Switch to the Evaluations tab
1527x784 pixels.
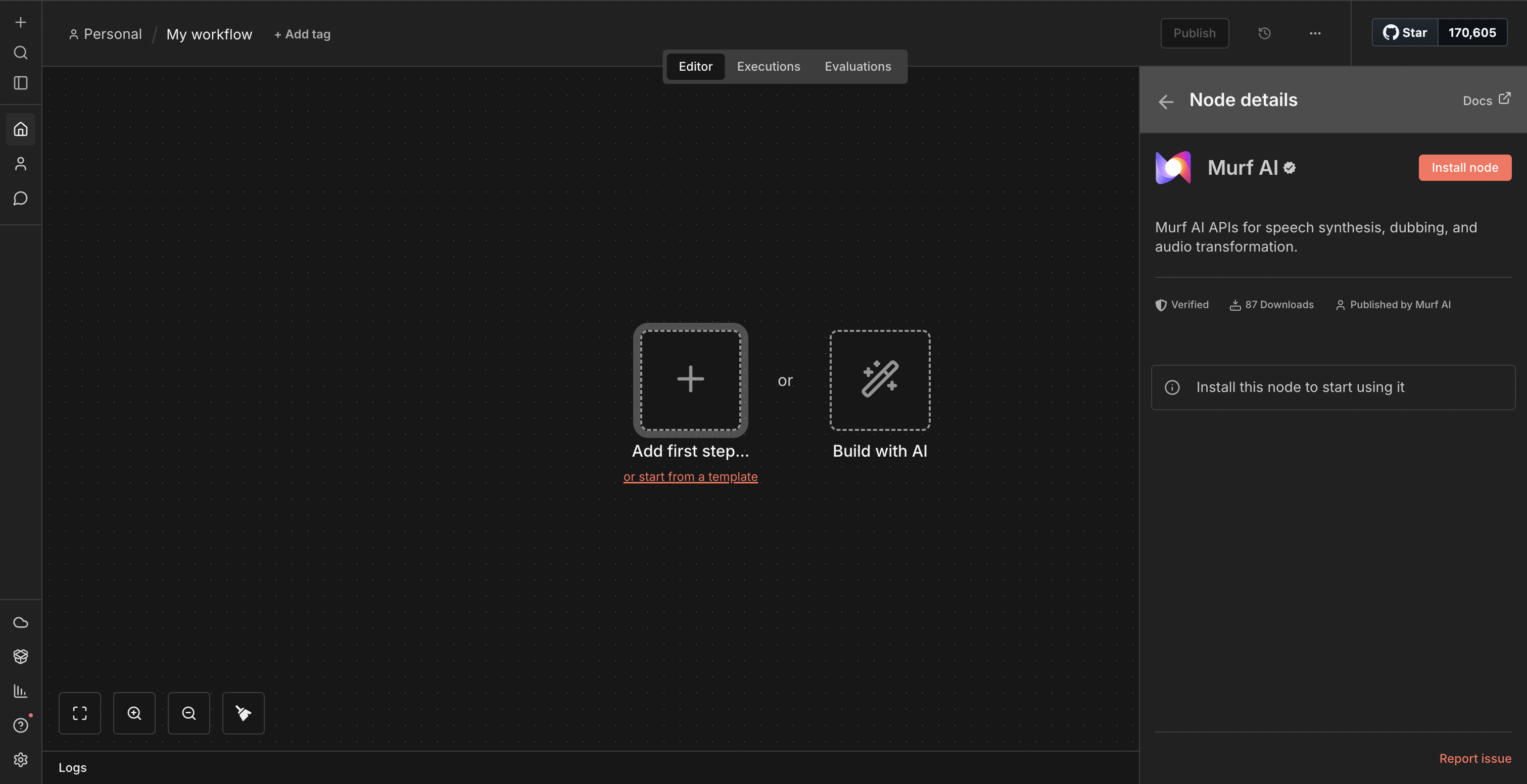point(858,66)
